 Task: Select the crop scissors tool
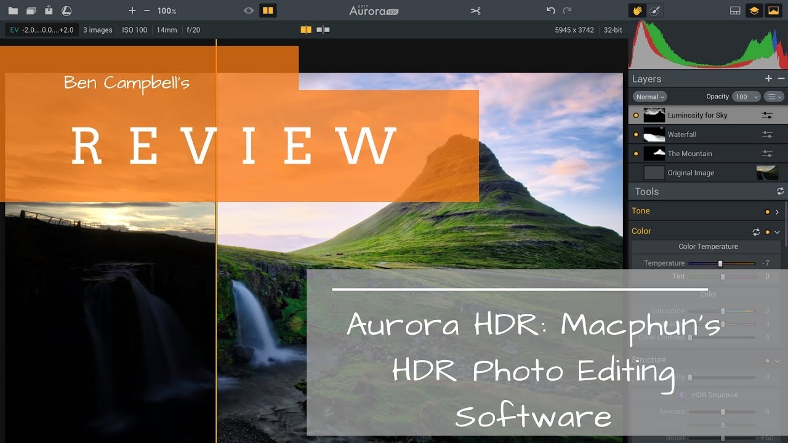click(475, 10)
